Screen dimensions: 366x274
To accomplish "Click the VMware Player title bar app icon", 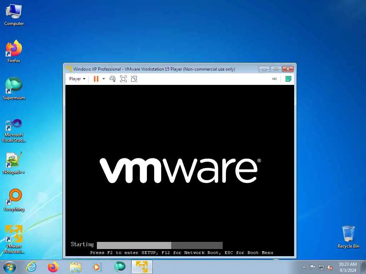I will [69, 69].
